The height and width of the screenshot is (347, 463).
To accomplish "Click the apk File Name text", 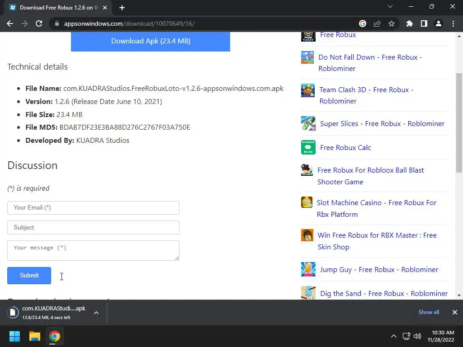I will (x=173, y=89).
